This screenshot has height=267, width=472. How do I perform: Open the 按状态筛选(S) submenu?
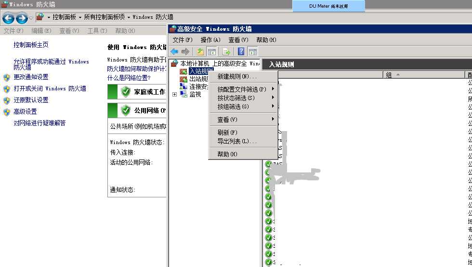243,98
